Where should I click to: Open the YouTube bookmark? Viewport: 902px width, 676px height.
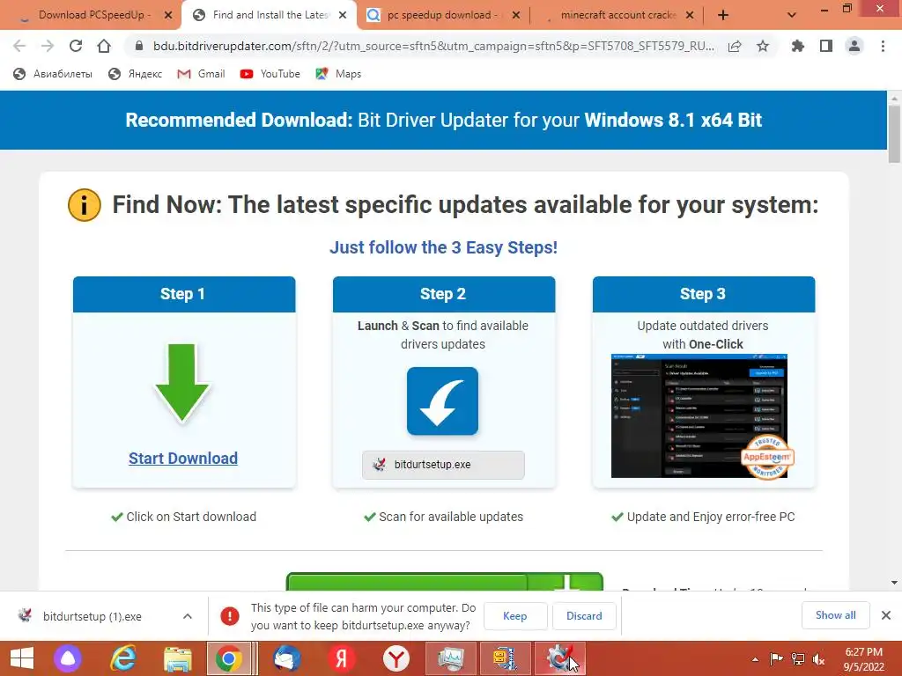pos(270,74)
